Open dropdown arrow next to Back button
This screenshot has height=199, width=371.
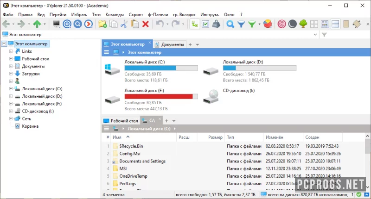(x=13, y=24)
